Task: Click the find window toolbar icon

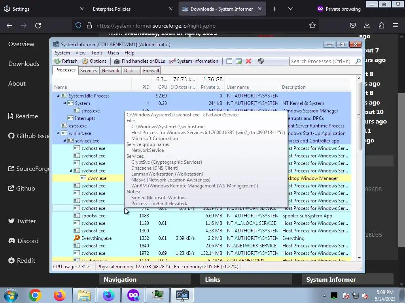Action: click(x=229, y=61)
